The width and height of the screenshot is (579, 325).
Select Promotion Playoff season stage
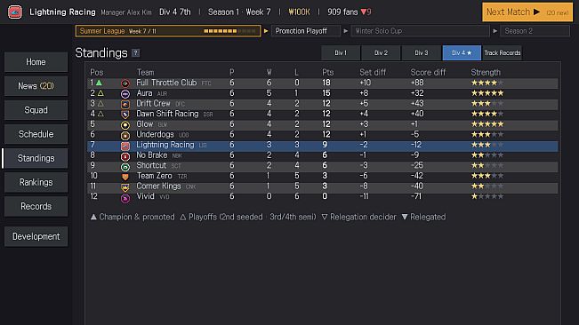[x=306, y=31]
